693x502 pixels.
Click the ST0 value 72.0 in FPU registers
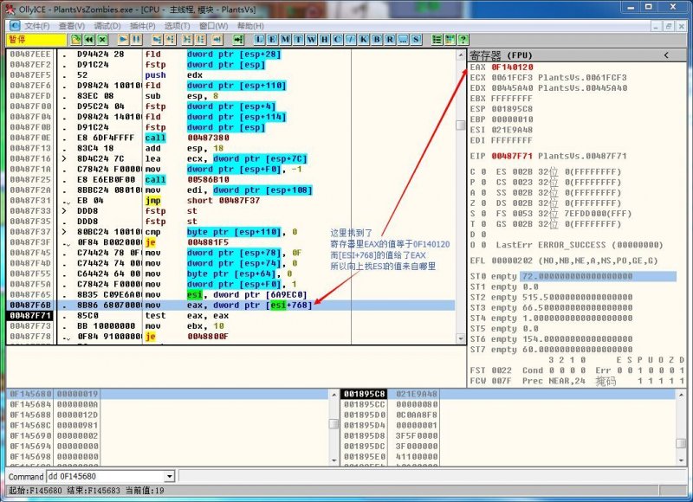598,276
